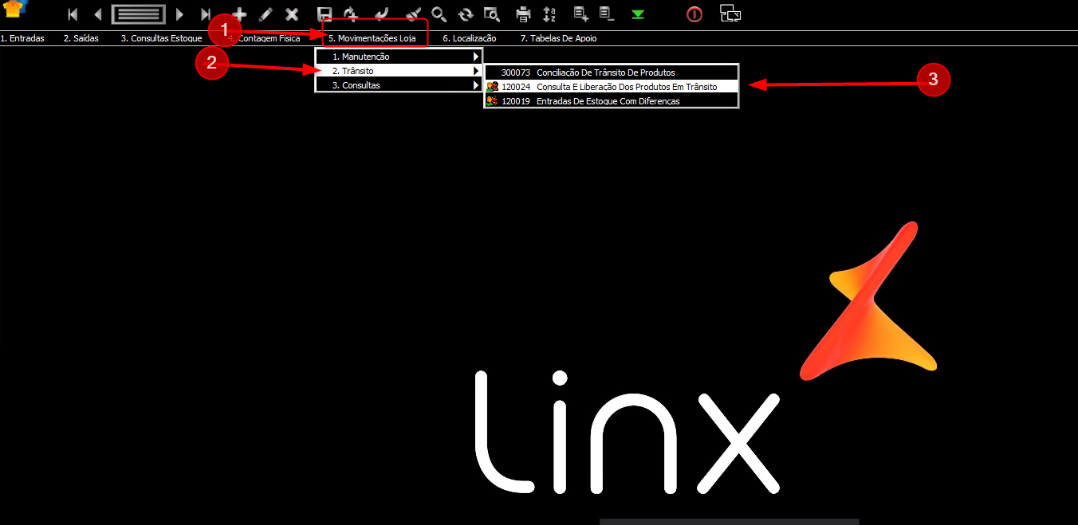This screenshot has width=1078, height=525.
Task: Search with the magnifying glass icon
Action: 439,14
